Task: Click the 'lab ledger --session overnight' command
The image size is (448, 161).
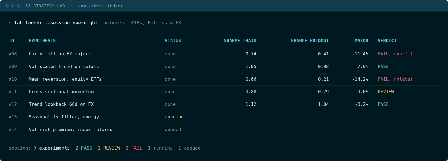Action: coord(56,23)
